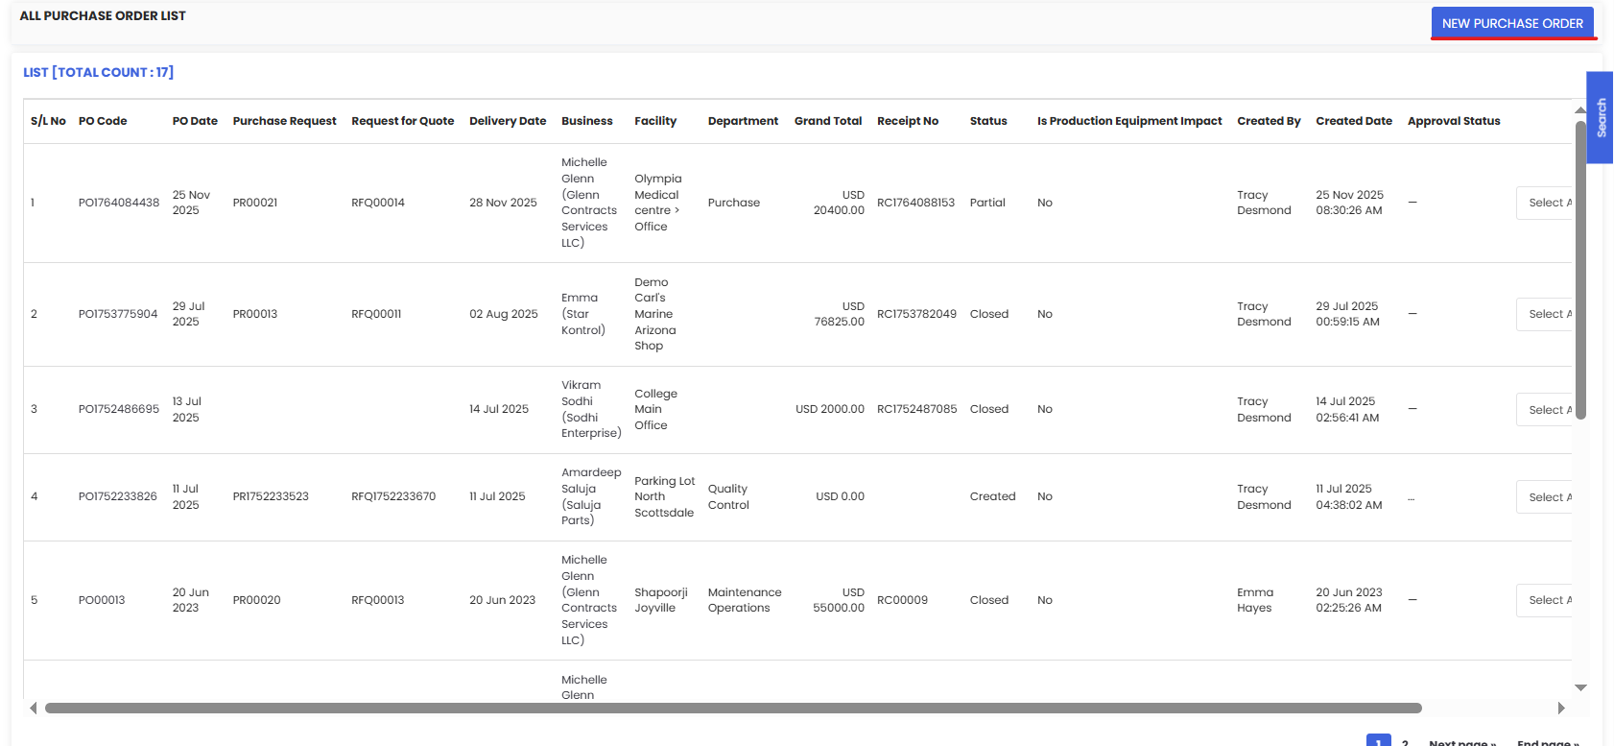Click the Purchase Request column header
The width and height of the screenshot is (1614, 746).
click(284, 121)
